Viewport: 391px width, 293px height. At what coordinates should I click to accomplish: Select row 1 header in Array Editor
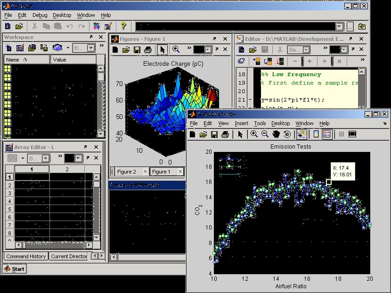pos(10,177)
